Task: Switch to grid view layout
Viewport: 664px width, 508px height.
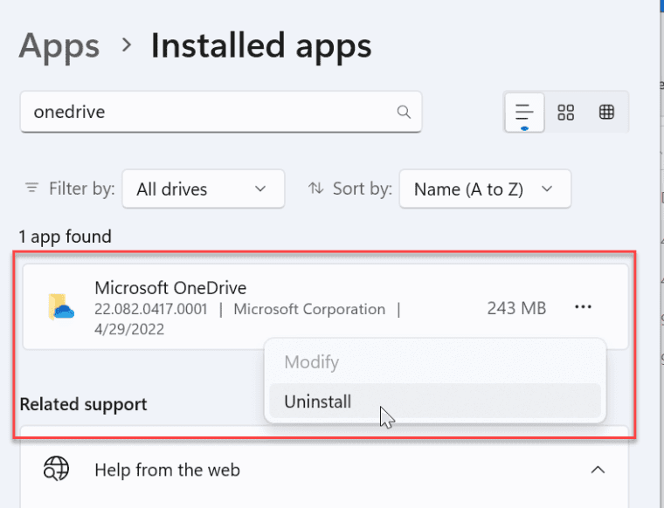Action: [566, 113]
